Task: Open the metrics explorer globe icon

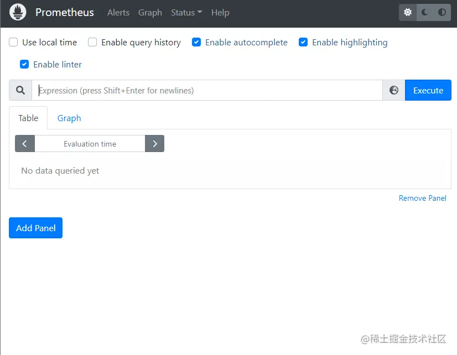Action: tap(394, 90)
